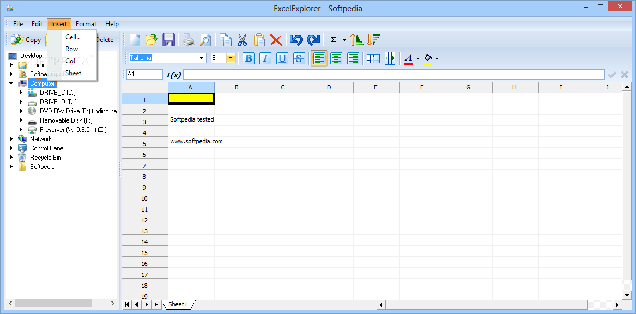The height and width of the screenshot is (314, 636).
Task: Select align right
Action: point(353,58)
